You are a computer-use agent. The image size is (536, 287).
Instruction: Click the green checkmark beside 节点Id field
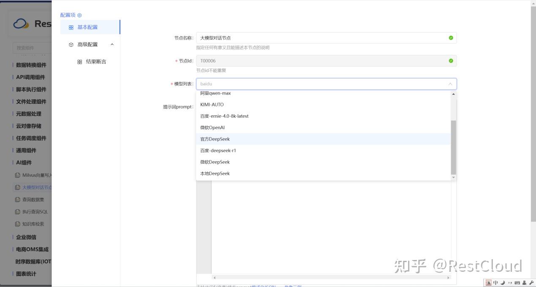tap(451, 60)
